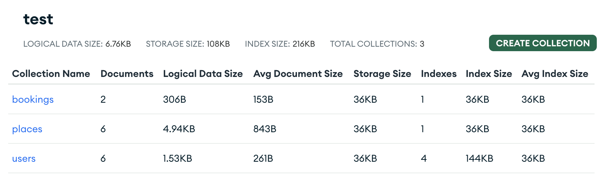Click the 153B avg document size cell for bookings
The width and height of the screenshot is (605, 186).
click(263, 99)
